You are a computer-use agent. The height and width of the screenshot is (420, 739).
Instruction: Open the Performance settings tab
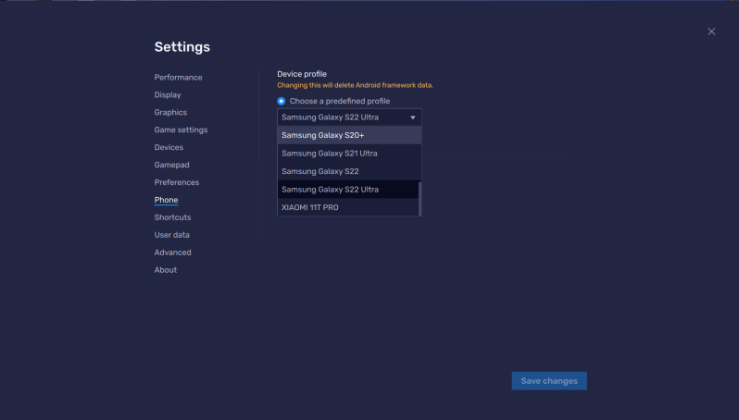pos(178,77)
